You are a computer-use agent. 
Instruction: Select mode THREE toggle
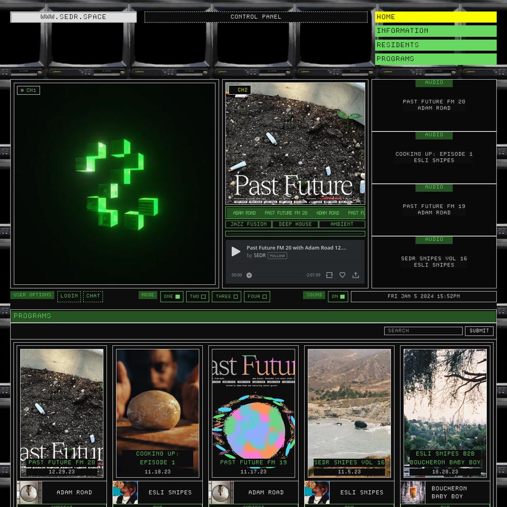tap(226, 297)
